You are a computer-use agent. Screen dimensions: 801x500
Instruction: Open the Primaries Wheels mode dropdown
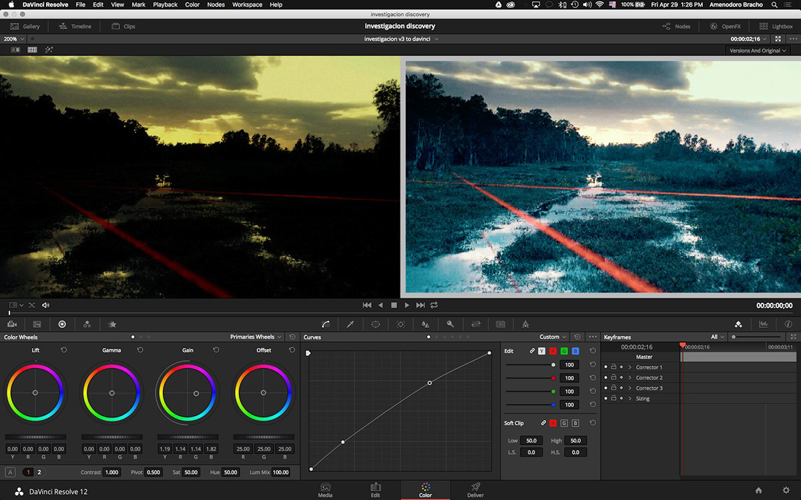coord(256,337)
